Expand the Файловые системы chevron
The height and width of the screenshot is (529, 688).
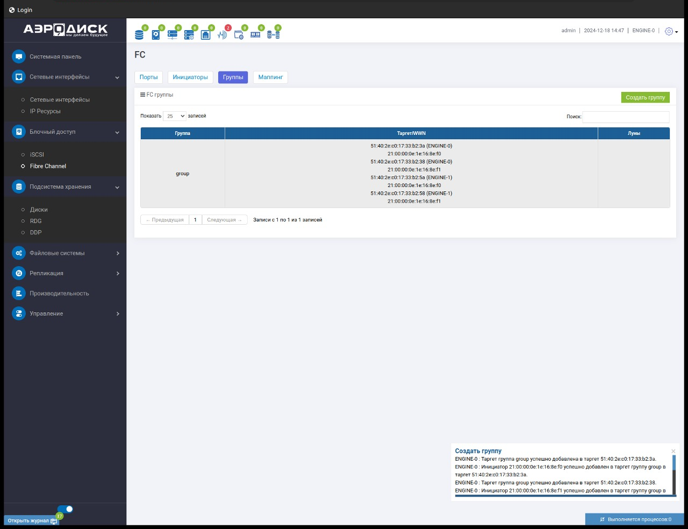pos(118,253)
